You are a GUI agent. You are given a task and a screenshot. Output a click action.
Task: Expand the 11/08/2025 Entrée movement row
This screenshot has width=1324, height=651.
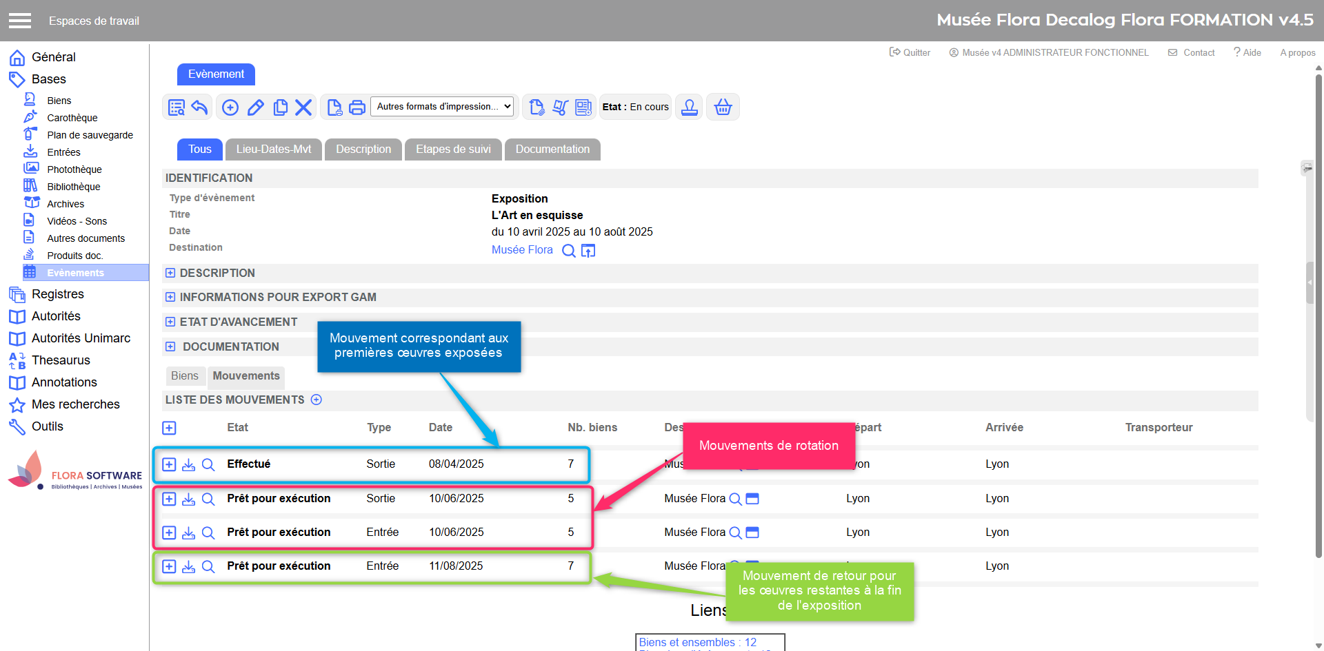coord(169,566)
